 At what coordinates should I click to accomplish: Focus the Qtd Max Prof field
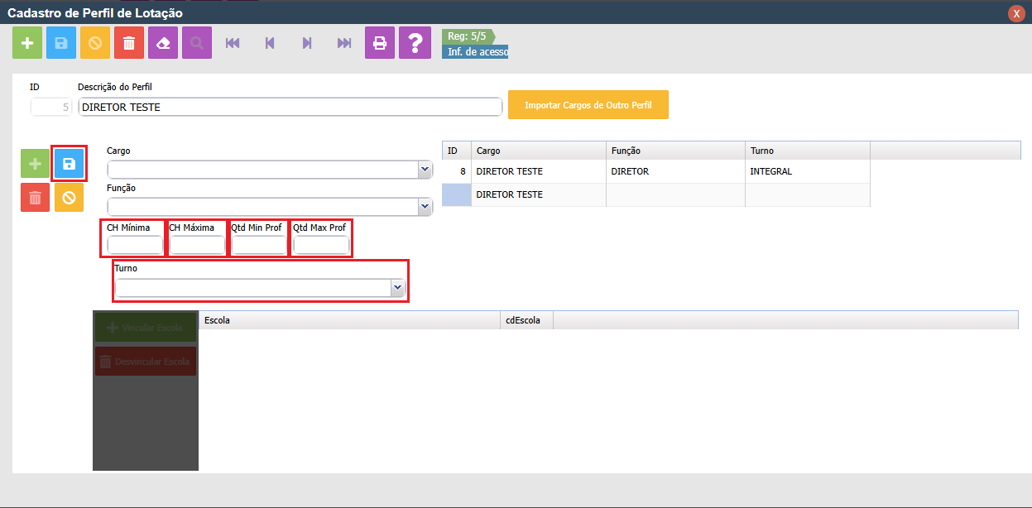pos(321,245)
